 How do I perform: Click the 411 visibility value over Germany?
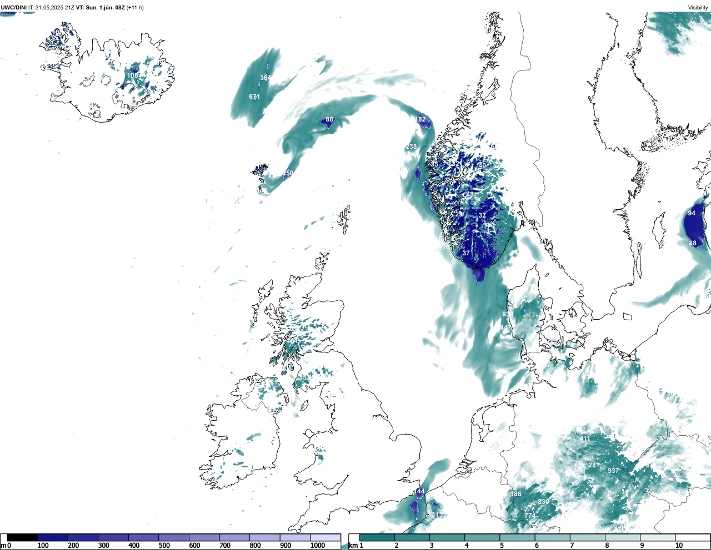(x=585, y=438)
